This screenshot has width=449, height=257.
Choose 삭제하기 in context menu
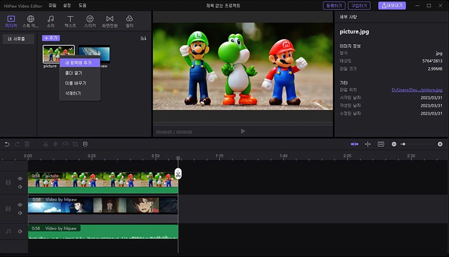80,93
